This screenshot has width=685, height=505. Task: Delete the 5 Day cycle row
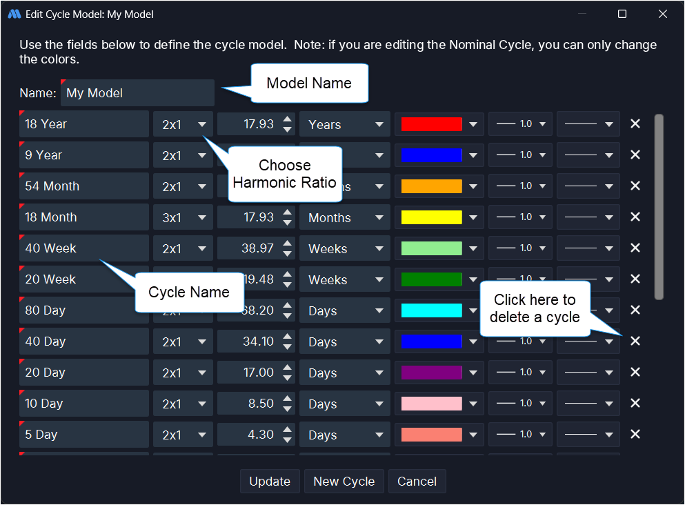[x=635, y=435]
